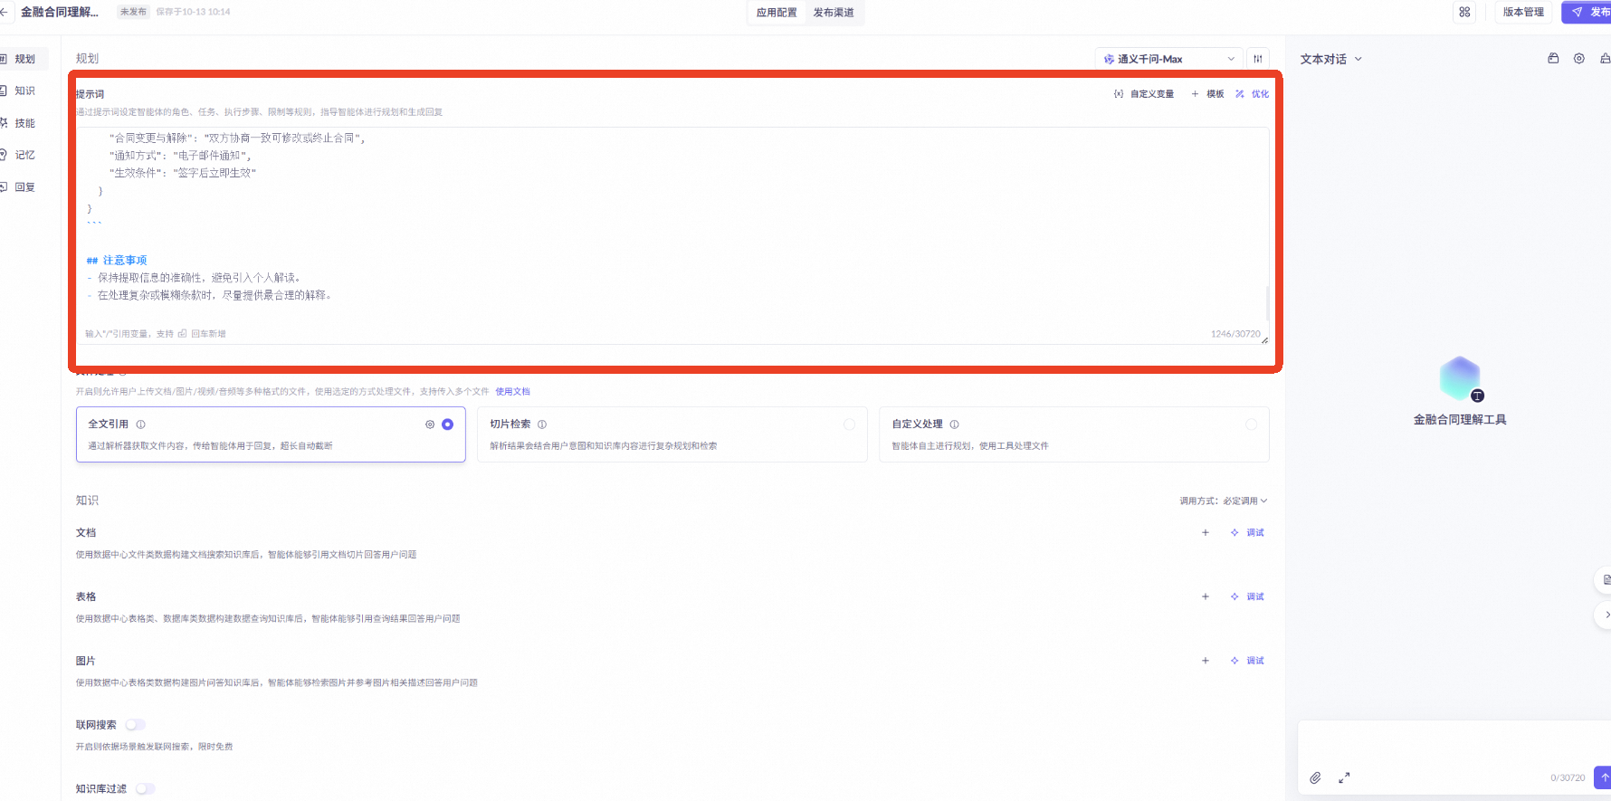
Task: Add a 表格 knowledge base with plus
Action: pyautogui.click(x=1206, y=597)
